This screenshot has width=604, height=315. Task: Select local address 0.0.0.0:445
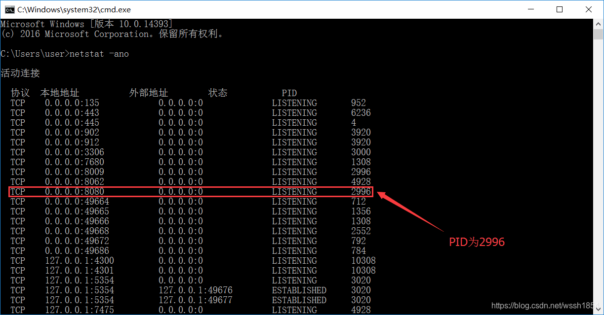coord(72,123)
